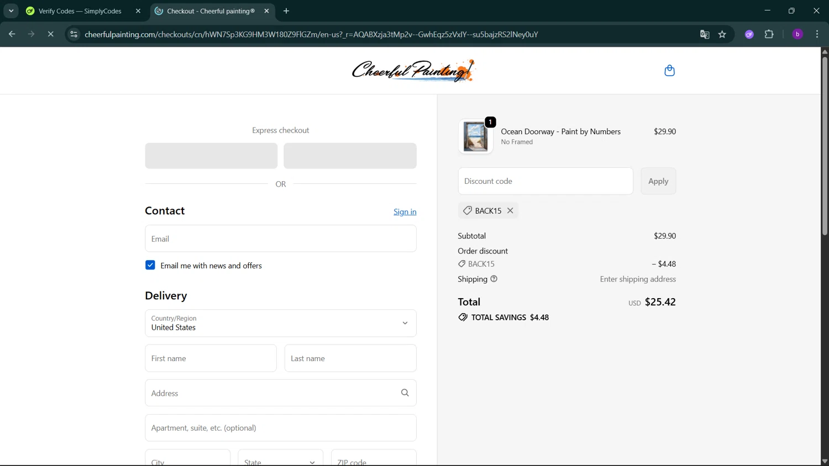Click the page vertical scrollbar thumb
This screenshot has height=466, width=829.
coord(825,146)
